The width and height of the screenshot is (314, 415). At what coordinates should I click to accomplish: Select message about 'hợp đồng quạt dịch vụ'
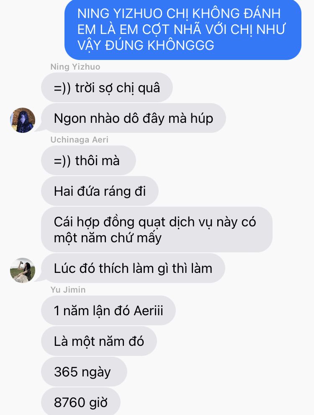click(157, 229)
